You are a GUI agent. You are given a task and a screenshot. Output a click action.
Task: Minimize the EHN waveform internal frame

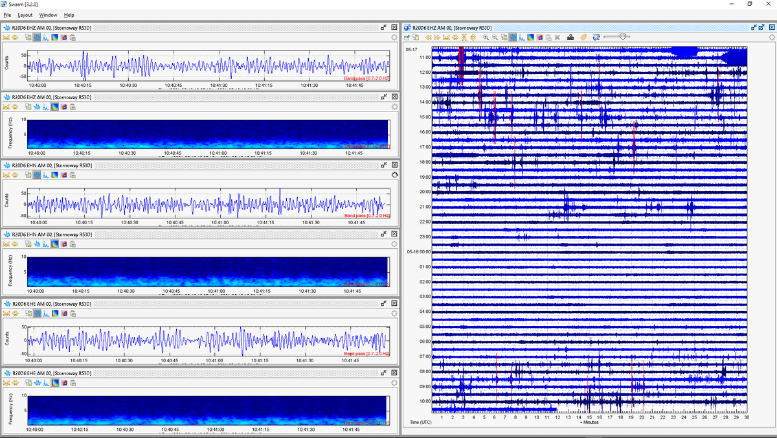384,165
